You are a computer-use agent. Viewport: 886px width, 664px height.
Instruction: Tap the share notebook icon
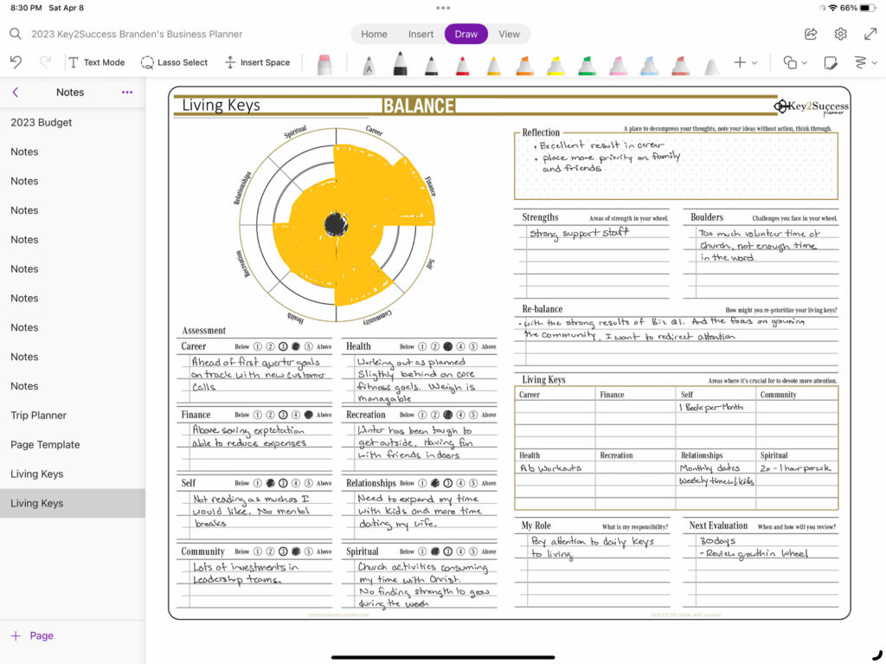[811, 34]
